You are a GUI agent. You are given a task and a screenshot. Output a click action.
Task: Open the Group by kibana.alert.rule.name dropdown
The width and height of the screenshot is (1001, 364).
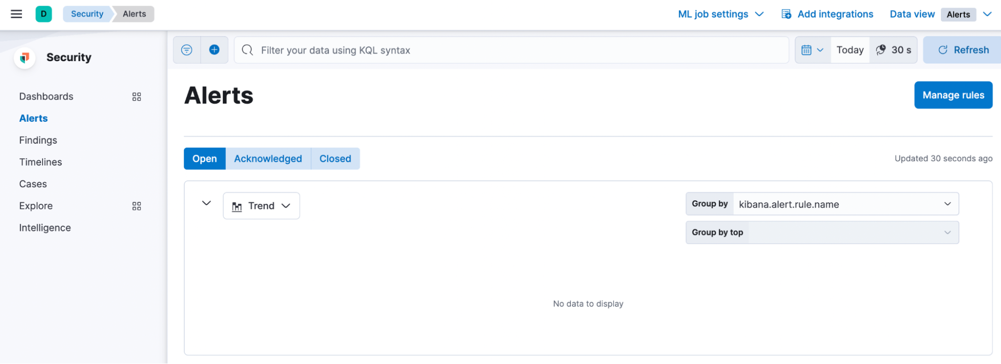[x=822, y=204]
